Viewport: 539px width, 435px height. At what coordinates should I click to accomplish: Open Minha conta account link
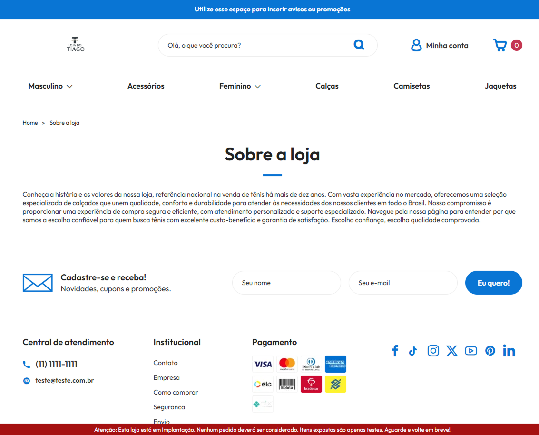click(440, 45)
